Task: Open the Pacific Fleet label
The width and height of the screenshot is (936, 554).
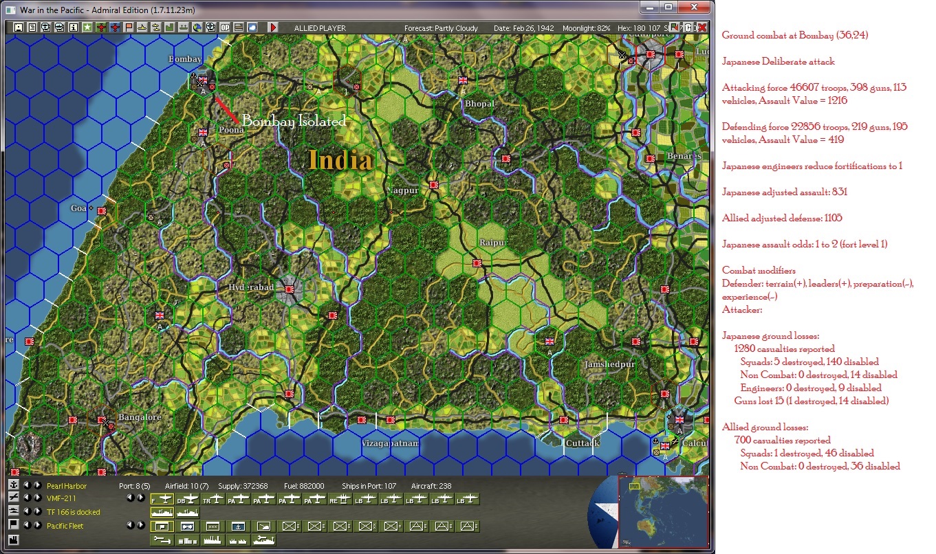Action: click(65, 526)
